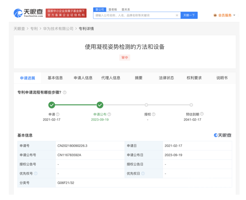Click the help icon next to 授权 step
The width and height of the screenshot is (246, 200).
tap(154, 114)
